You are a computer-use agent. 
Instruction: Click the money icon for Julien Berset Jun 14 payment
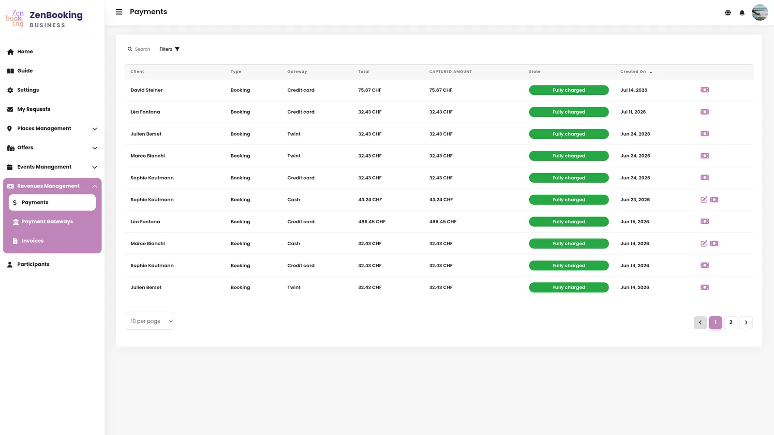pos(705,287)
